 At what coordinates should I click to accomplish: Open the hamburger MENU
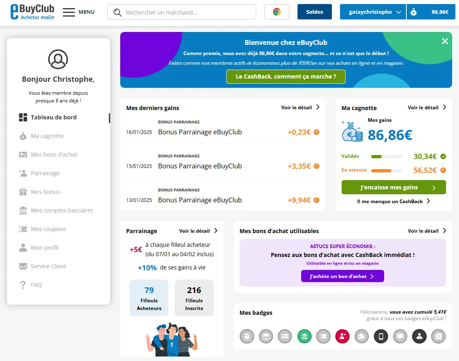click(x=79, y=12)
